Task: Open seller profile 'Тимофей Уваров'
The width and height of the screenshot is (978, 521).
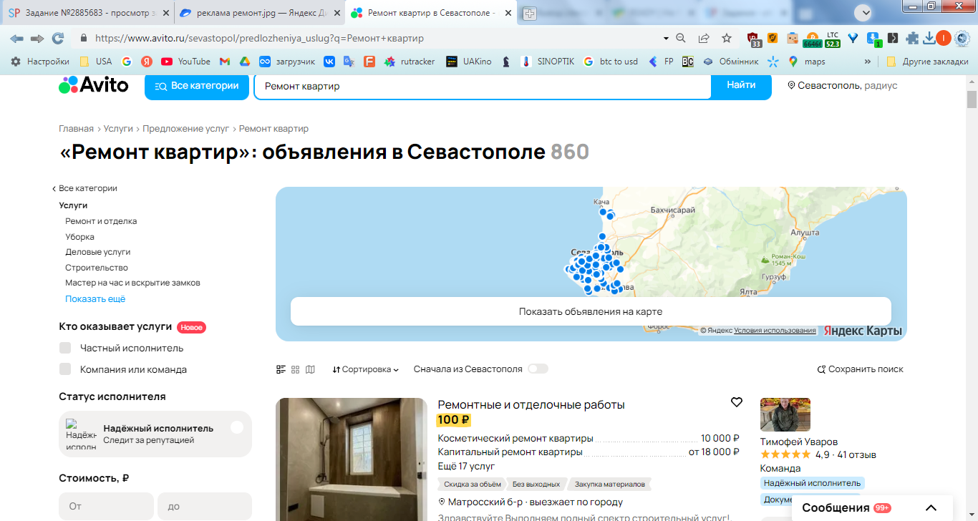Action: pos(799,442)
